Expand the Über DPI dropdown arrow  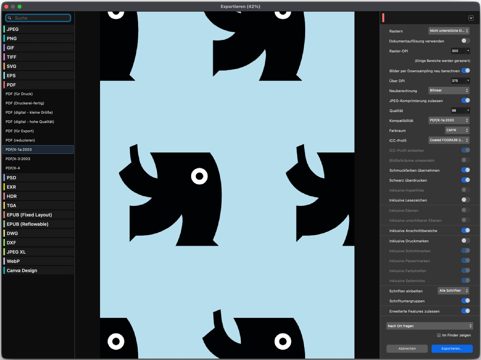click(x=468, y=81)
